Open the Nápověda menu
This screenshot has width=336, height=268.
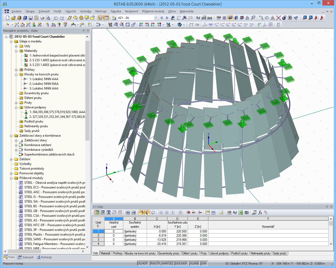187,11
